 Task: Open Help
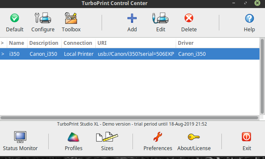(249, 22)
